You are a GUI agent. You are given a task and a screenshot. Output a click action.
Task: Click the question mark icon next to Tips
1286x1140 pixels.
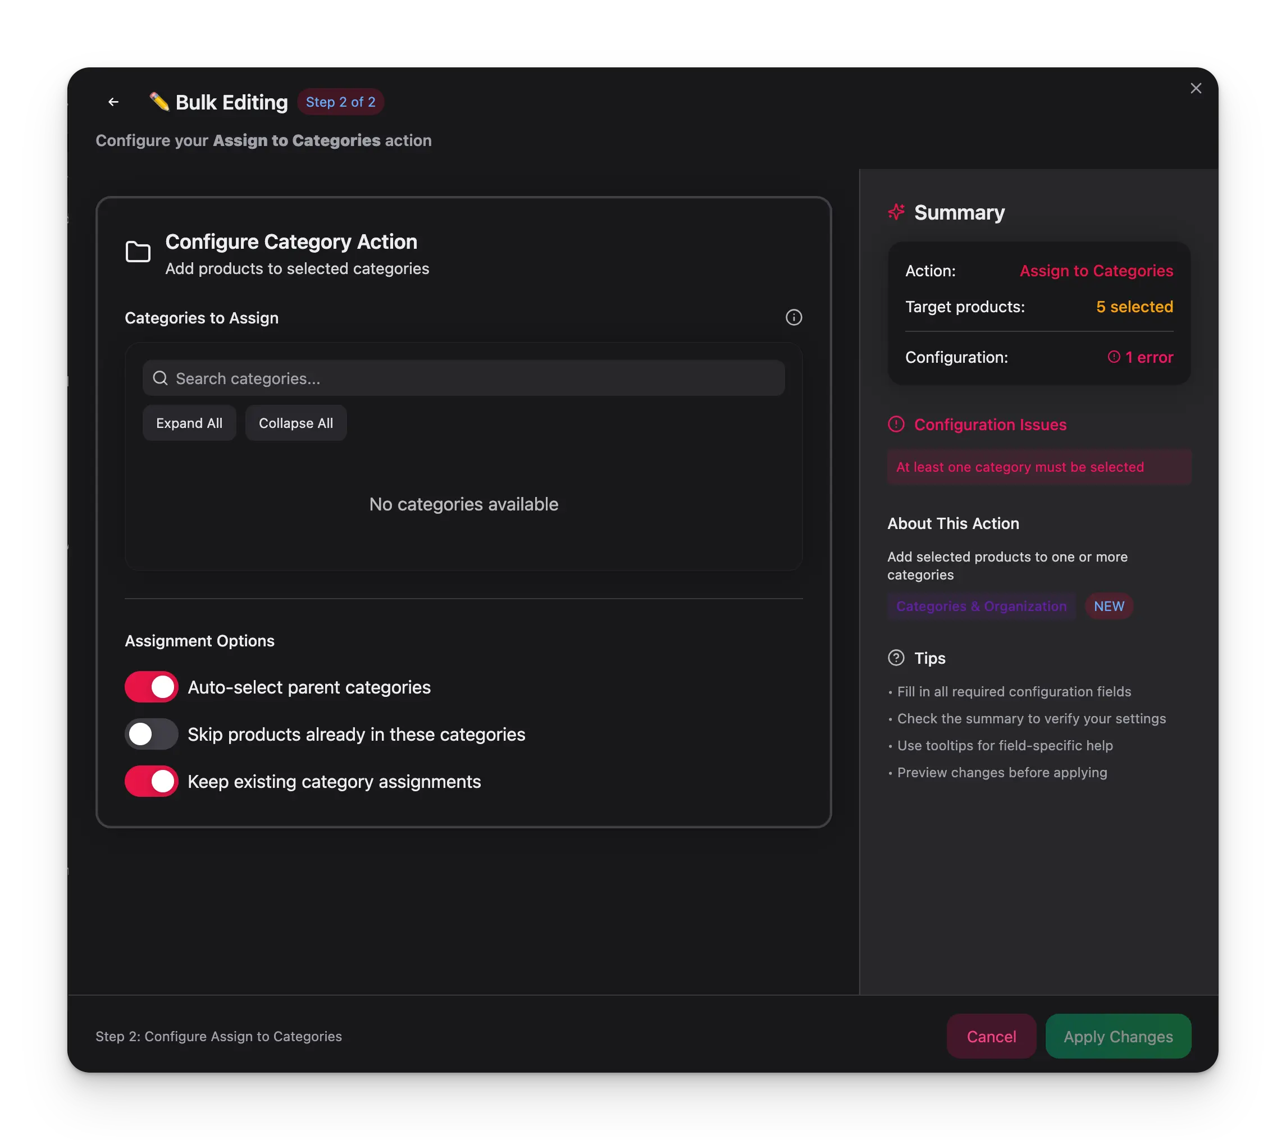[x=896, y=658]
